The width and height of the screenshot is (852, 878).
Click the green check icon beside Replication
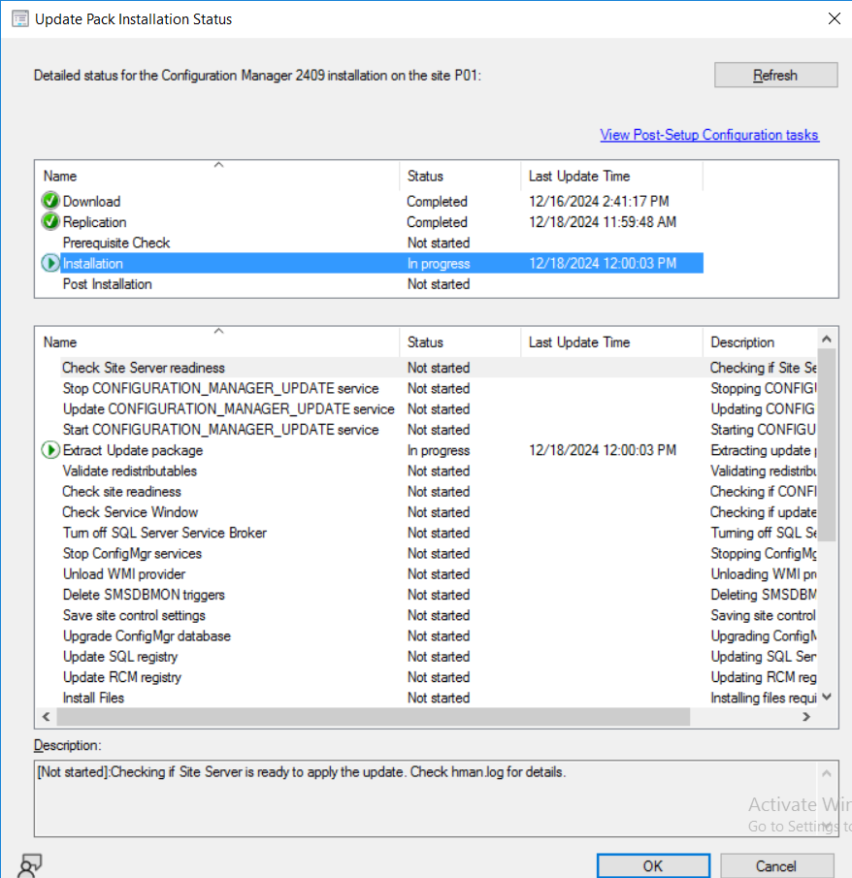tap(50, 221)
